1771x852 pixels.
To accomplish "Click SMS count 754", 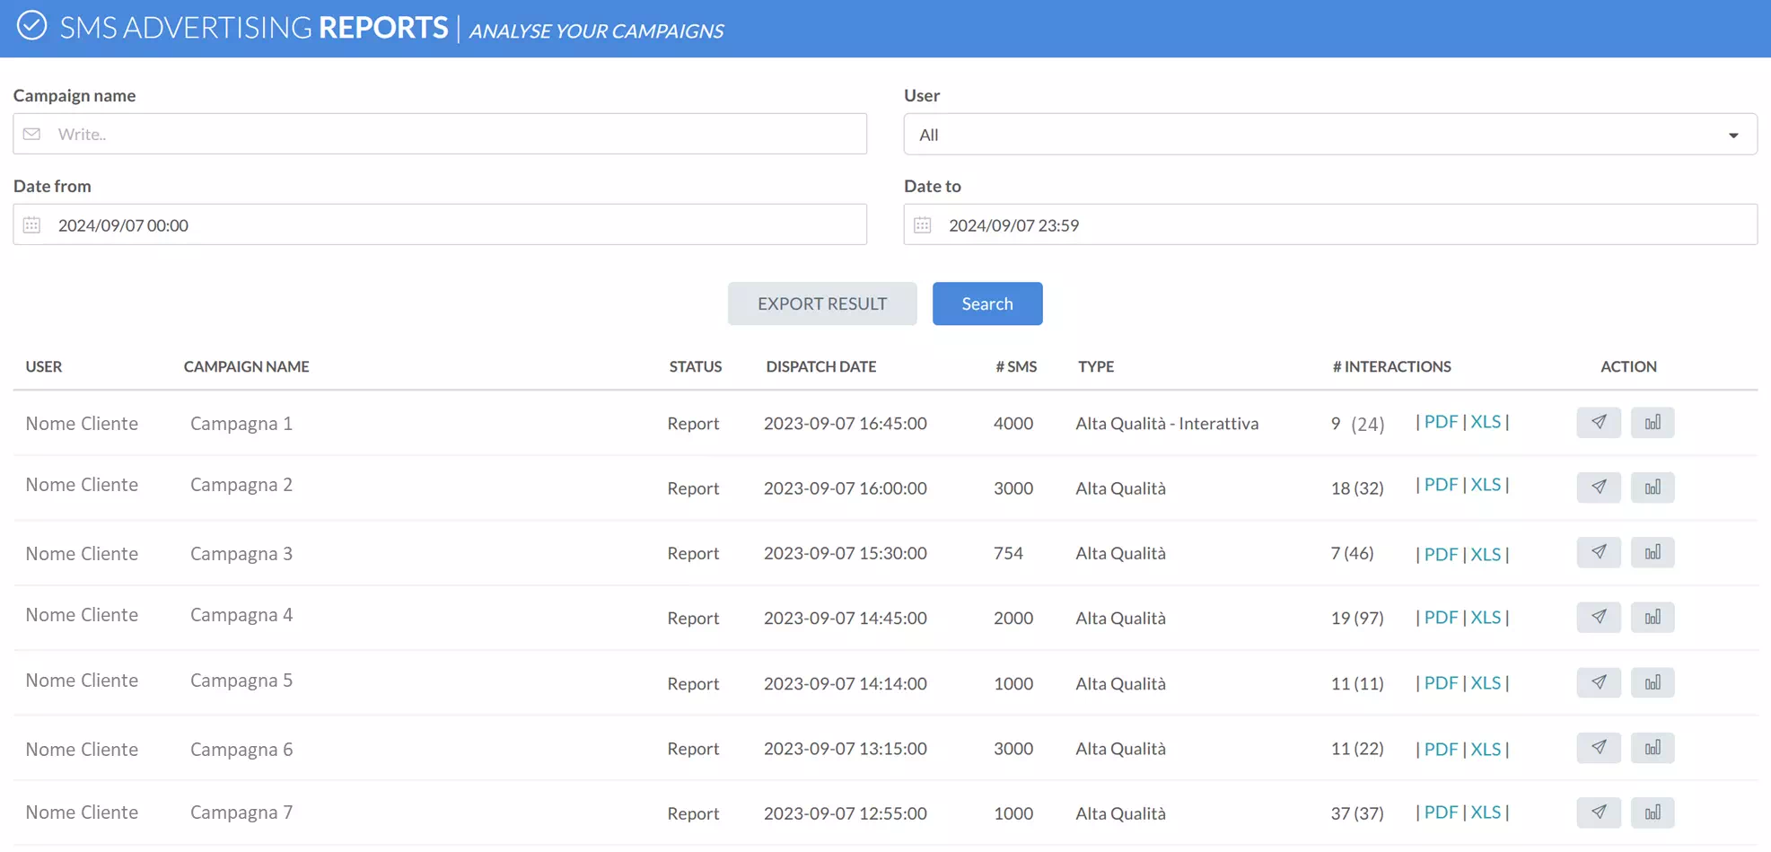I will click(x=1008, y=553).
